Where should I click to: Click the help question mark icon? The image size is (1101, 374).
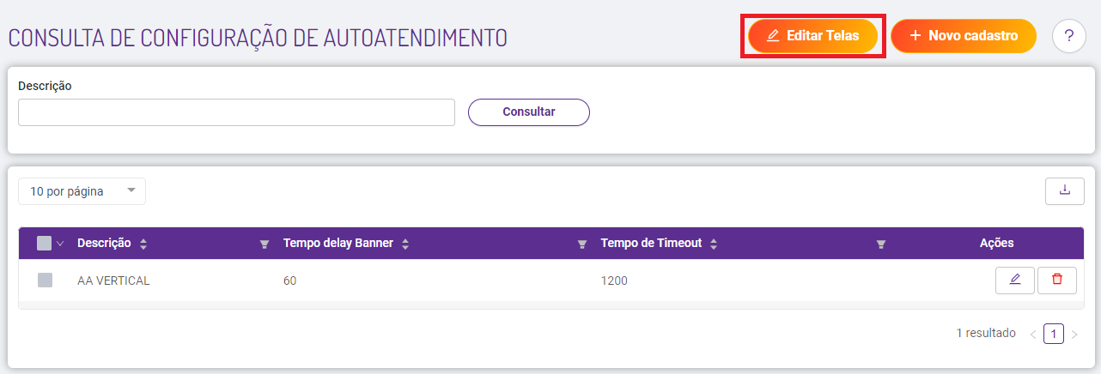point(1069,36)
